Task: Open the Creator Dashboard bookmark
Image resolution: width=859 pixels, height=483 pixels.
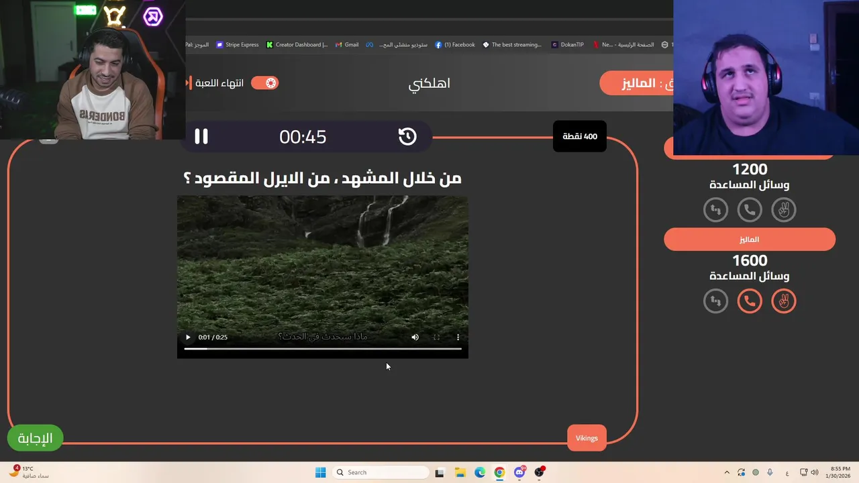Action: click(297, 45)
